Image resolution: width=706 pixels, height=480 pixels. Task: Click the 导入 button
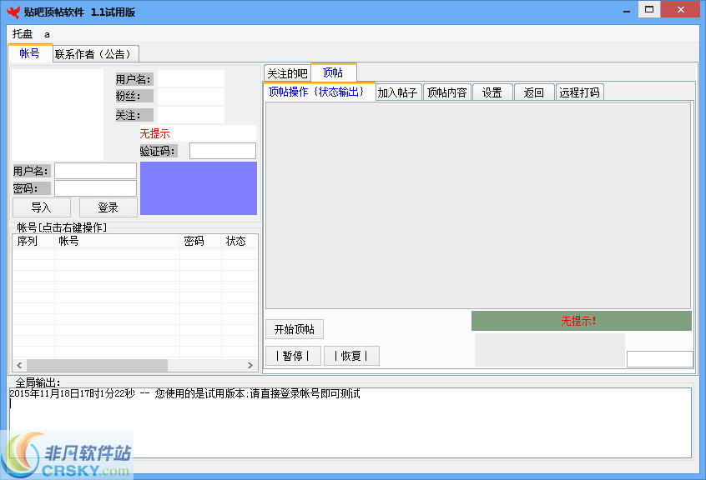pyautogui.click(x=42, y=207)
